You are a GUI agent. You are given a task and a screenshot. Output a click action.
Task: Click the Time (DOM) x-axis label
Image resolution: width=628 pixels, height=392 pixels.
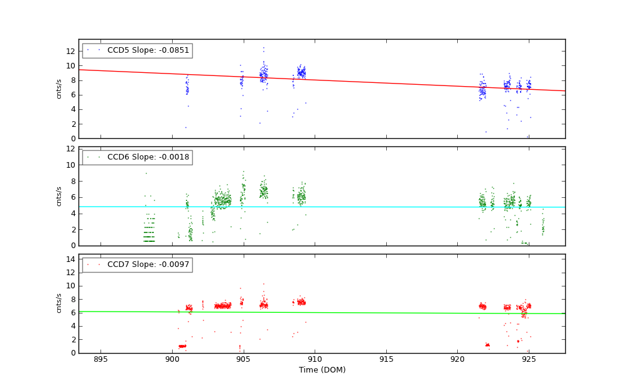click(322, 370)
